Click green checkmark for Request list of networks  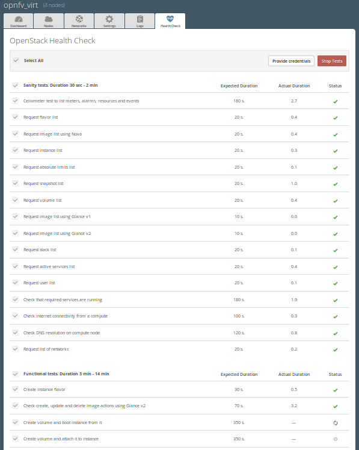(x=336, y=350)
